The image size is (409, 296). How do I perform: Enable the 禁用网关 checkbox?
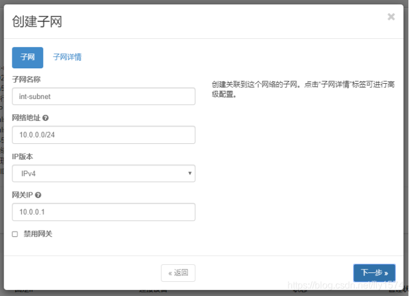pyautogui.click(x=15, y=234)
